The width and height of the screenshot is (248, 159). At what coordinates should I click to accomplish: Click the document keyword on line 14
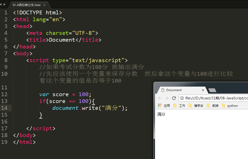pos(65,108)
